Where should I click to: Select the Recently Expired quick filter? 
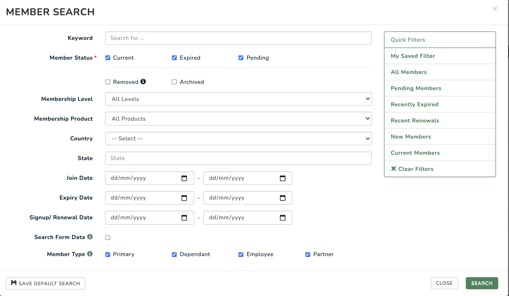[414, 104]
